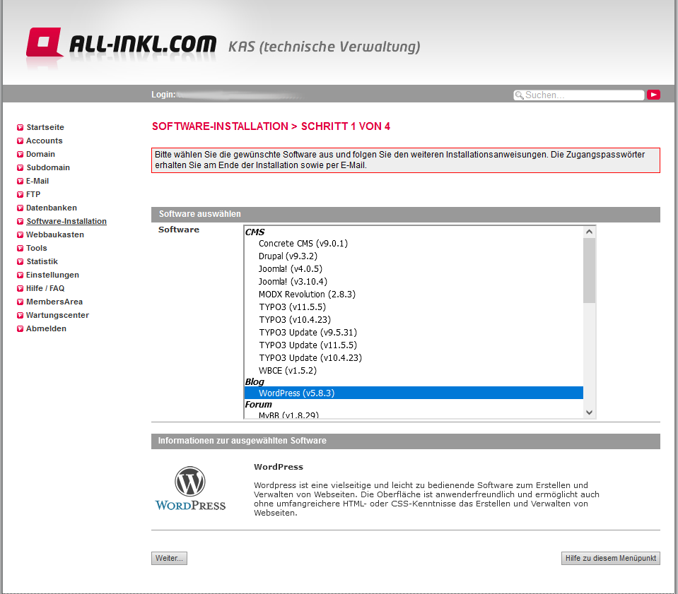Select MODX Revolution (2.8.3) in list

pyautogui.click(x=414, y=295)
